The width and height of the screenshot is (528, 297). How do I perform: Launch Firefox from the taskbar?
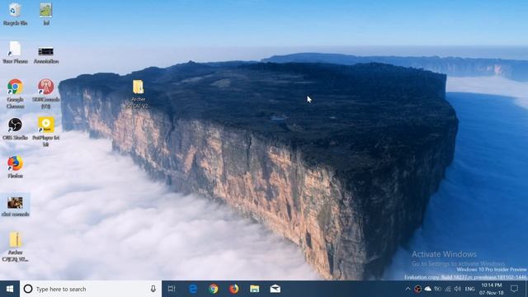234,289
